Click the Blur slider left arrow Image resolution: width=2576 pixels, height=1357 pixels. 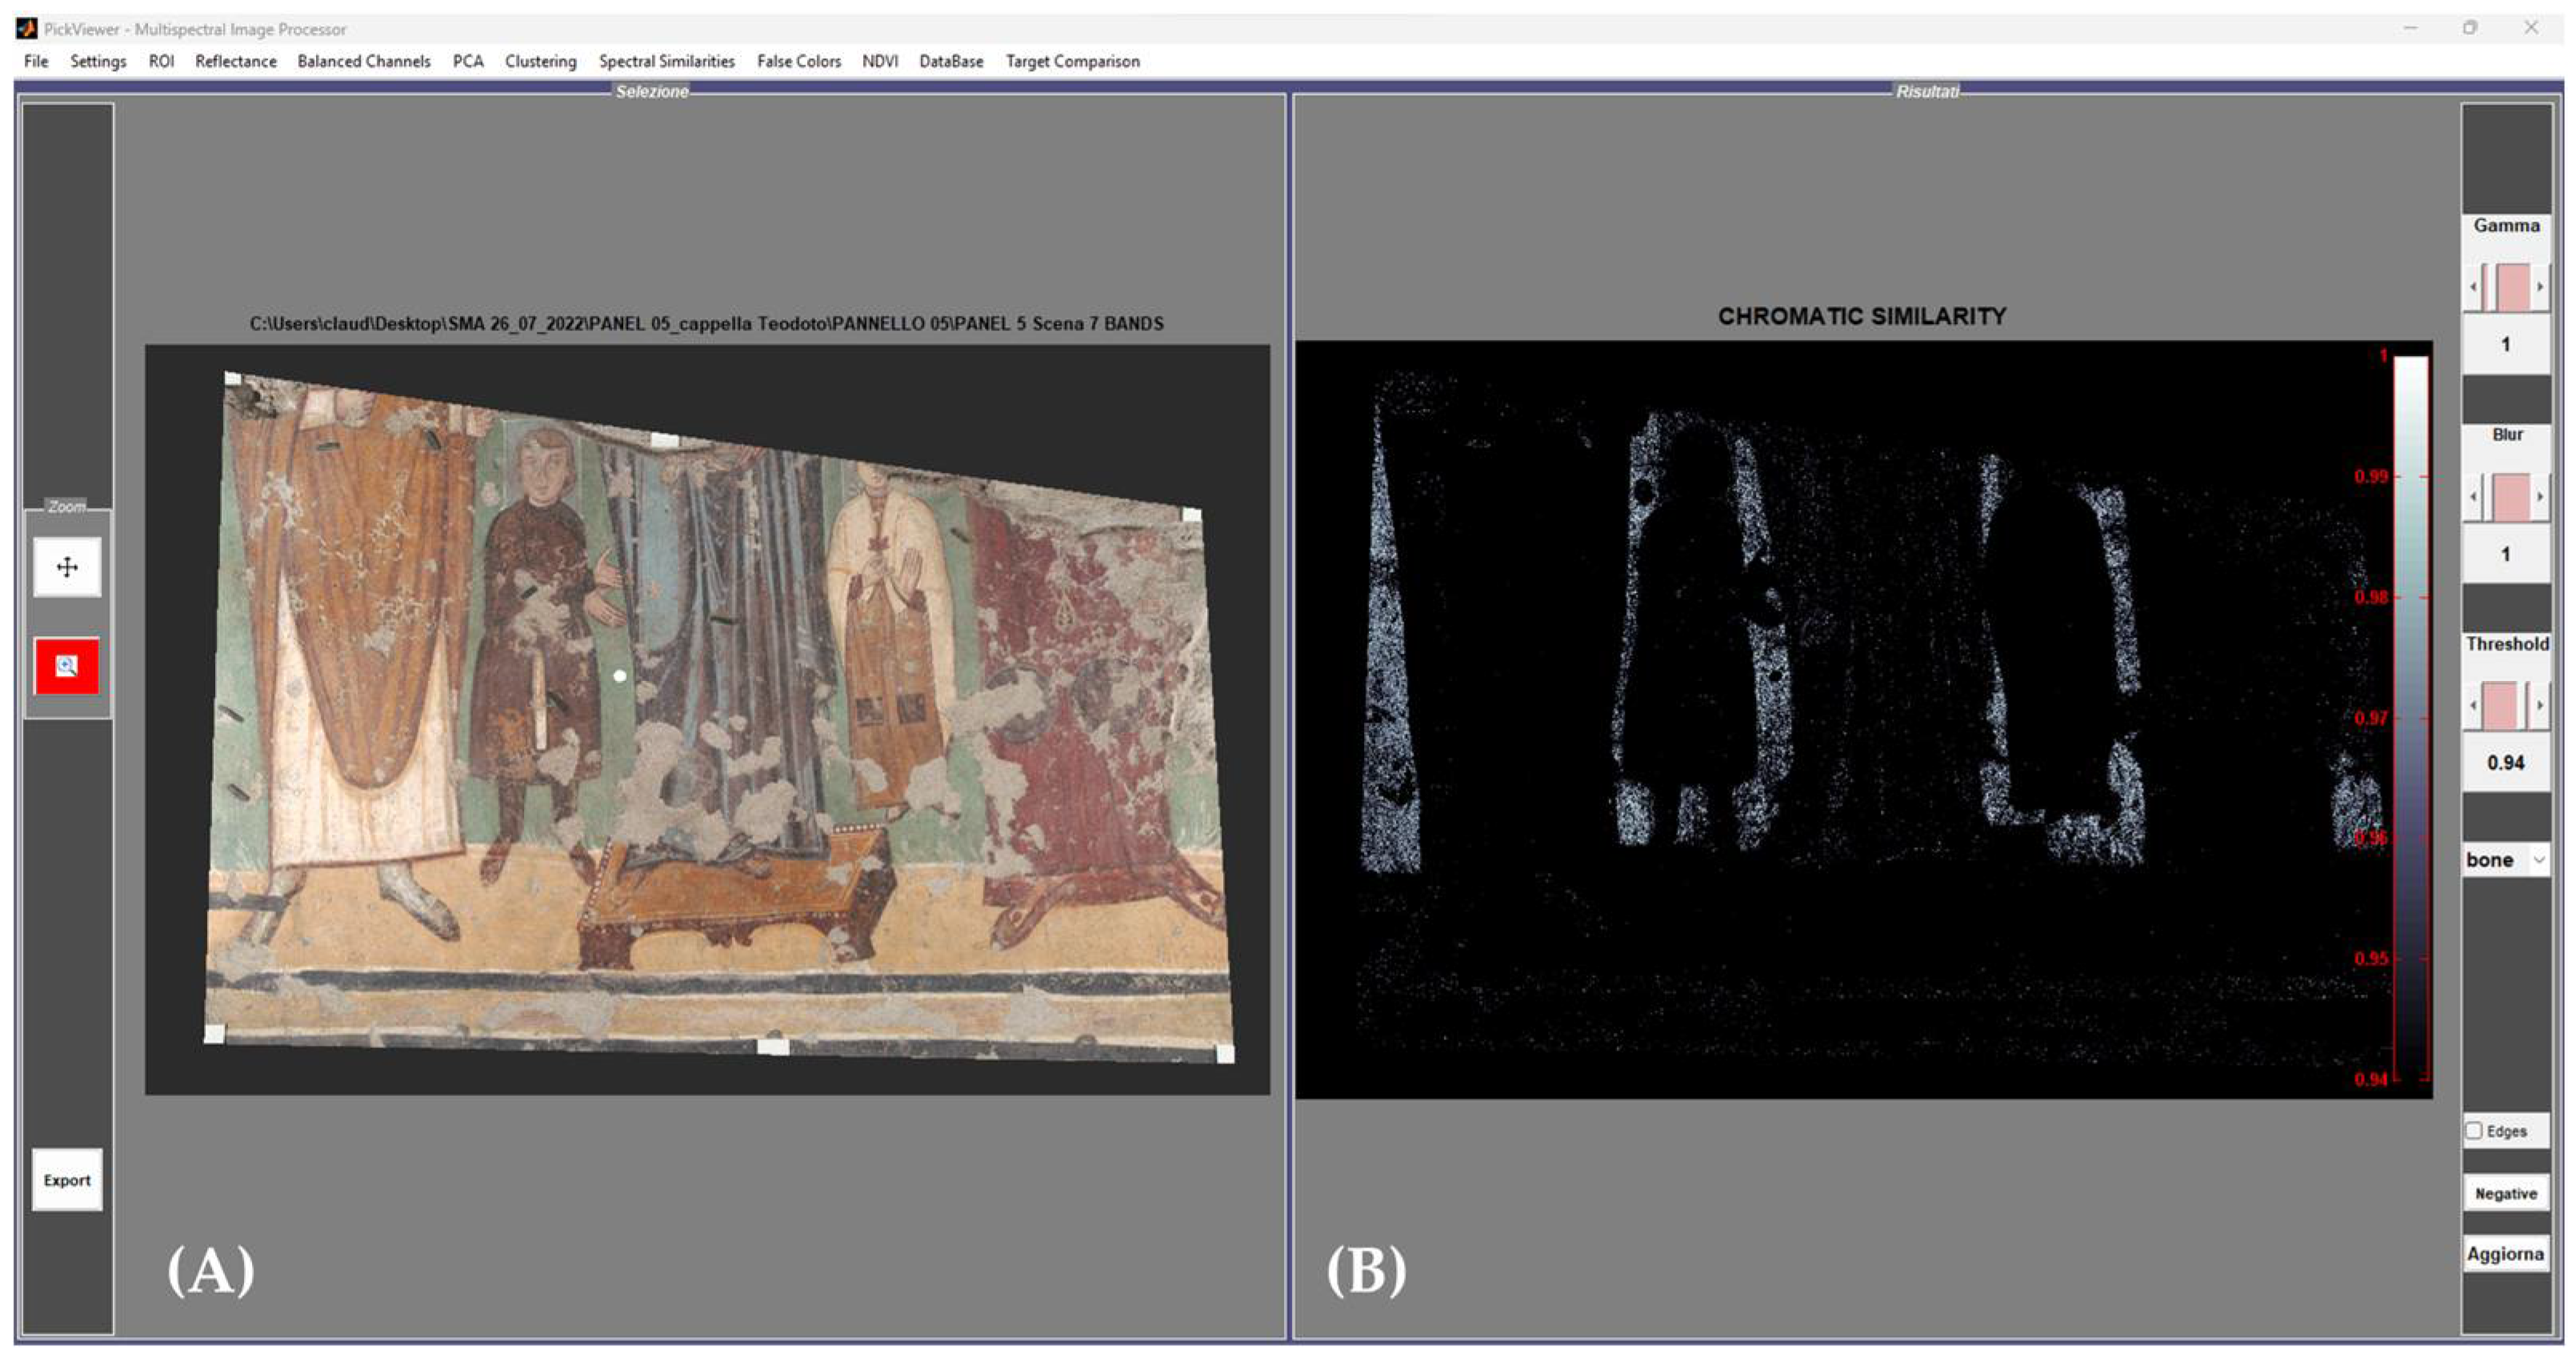2473,497
